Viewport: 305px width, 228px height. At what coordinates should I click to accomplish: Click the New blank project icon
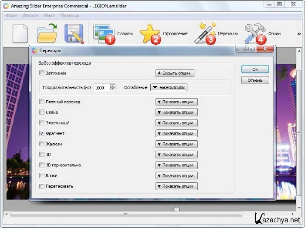tap(20, 33)
